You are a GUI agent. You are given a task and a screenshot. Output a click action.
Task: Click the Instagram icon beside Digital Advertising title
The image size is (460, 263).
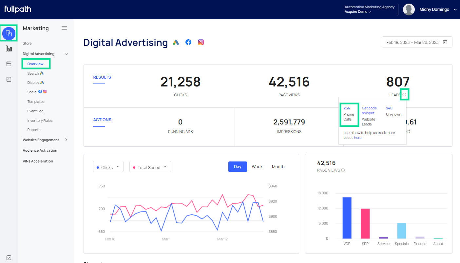coord(201,42)
